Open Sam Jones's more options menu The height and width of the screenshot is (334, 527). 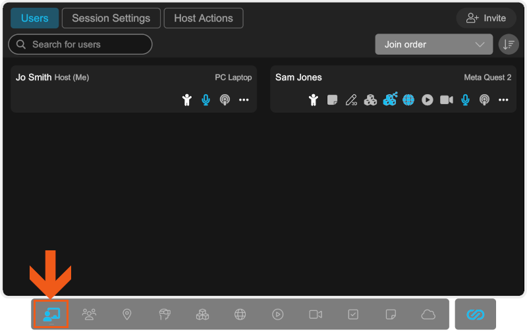point(503,100)
